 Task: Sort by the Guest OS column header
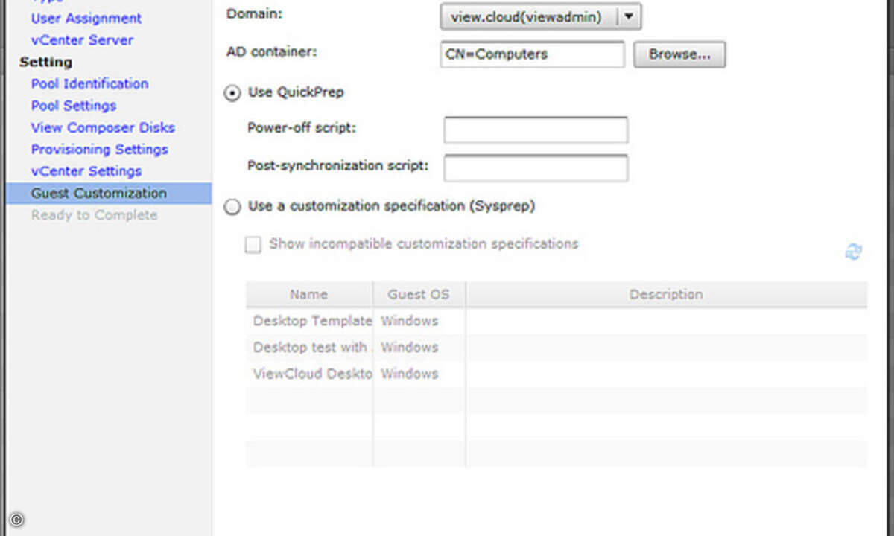click(419, 295)
